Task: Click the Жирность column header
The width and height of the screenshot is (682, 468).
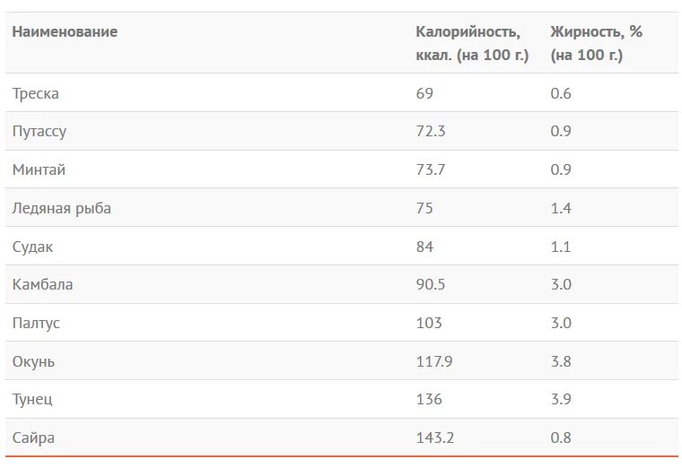Action: 597,43
